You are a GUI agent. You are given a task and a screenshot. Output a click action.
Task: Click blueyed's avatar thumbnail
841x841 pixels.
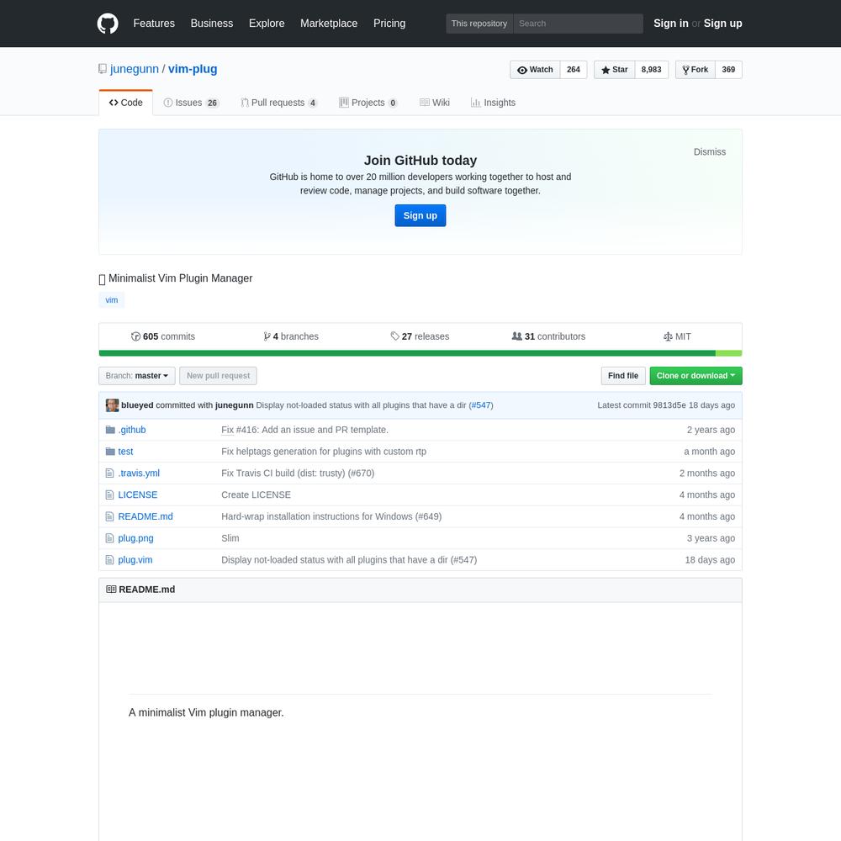tap(112, 405)
